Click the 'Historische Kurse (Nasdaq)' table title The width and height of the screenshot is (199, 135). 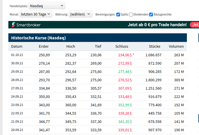coord(39,38)
